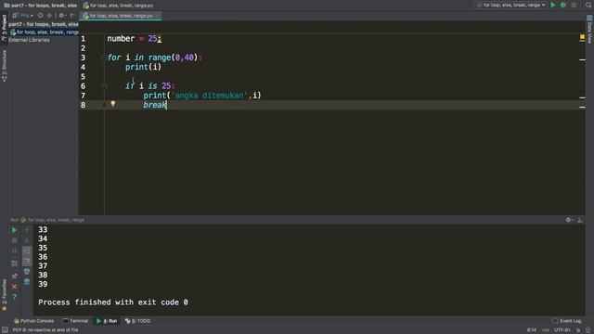Viewport: 594px width, 334px height.
Task: Click line number 5 in the gutter
Action: (83, 77)
